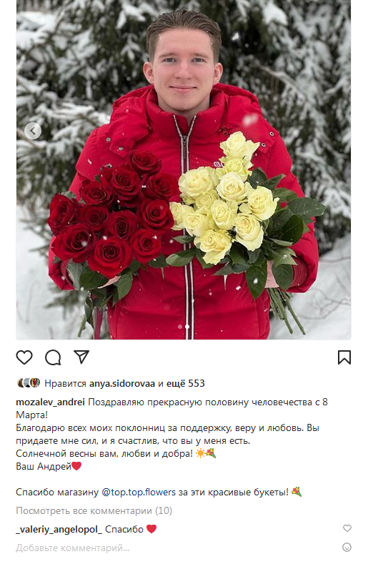This screenshot has height=564, width=368.
Task: Open the liker avatars next to Нравится
Action: click(x=29, y=382)
